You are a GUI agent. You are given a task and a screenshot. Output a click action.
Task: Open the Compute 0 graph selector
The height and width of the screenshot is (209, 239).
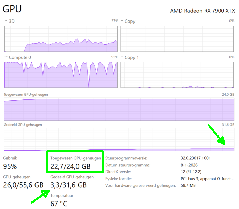(6, 57)
